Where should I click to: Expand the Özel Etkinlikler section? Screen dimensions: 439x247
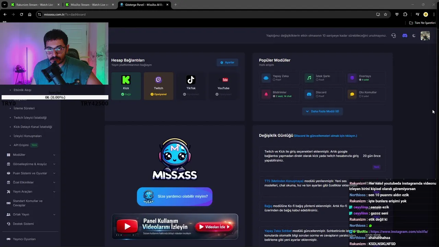coord(31,183)
